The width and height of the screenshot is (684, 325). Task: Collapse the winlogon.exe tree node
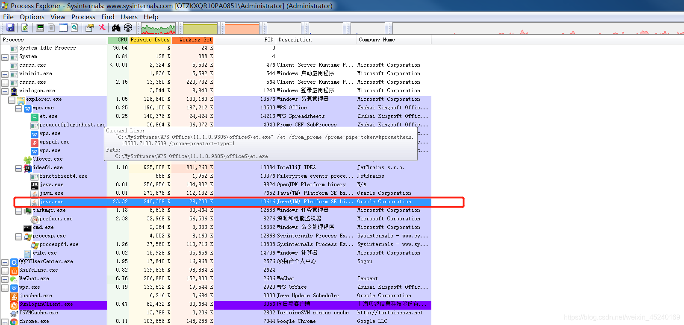coord(5,91)
